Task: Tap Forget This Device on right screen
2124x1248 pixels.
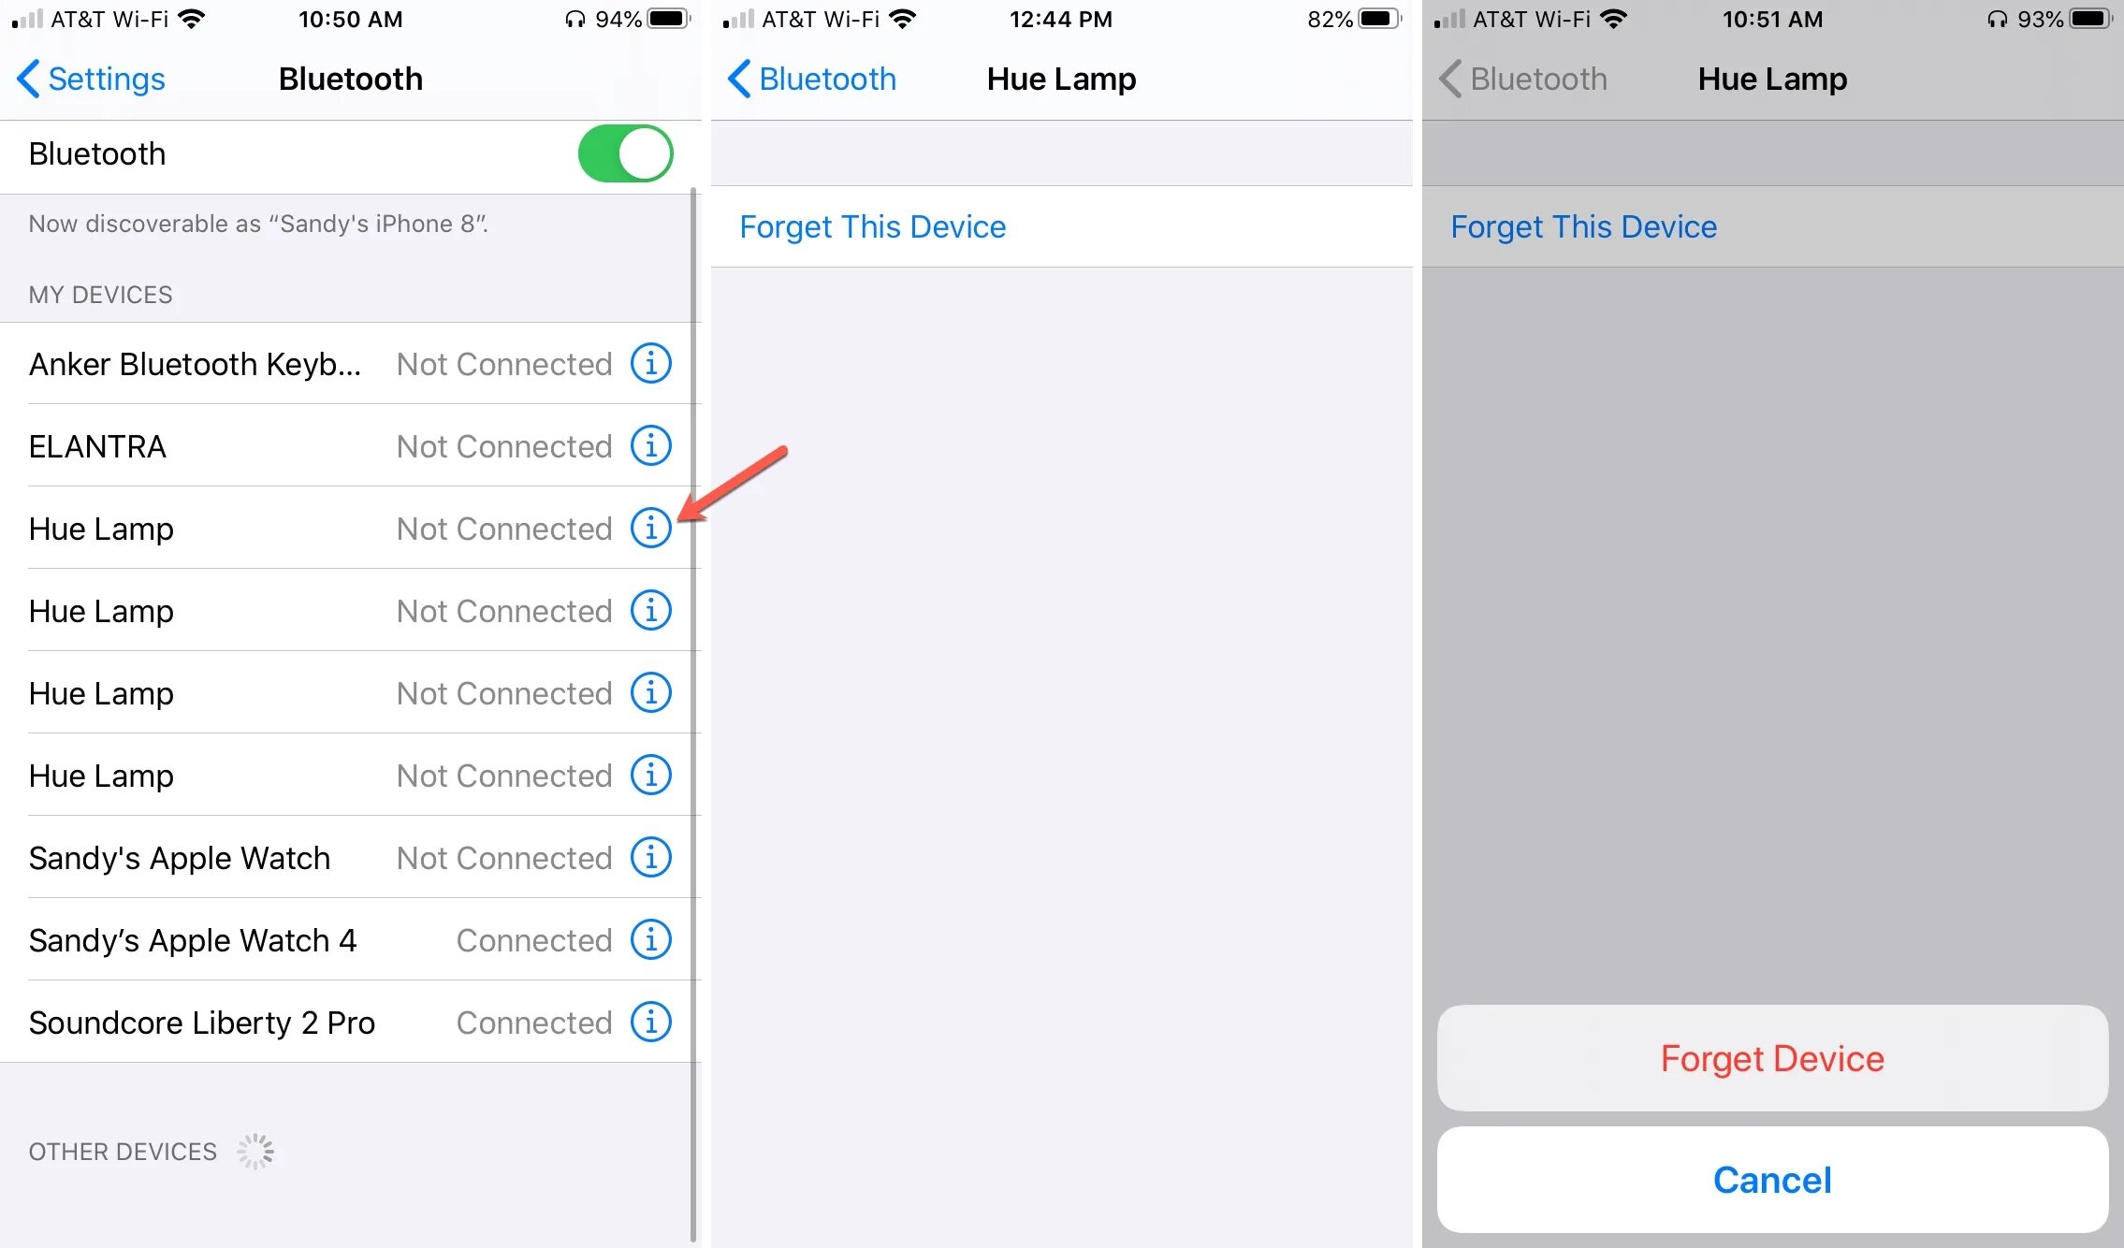Action: [x=1583, y=225]
